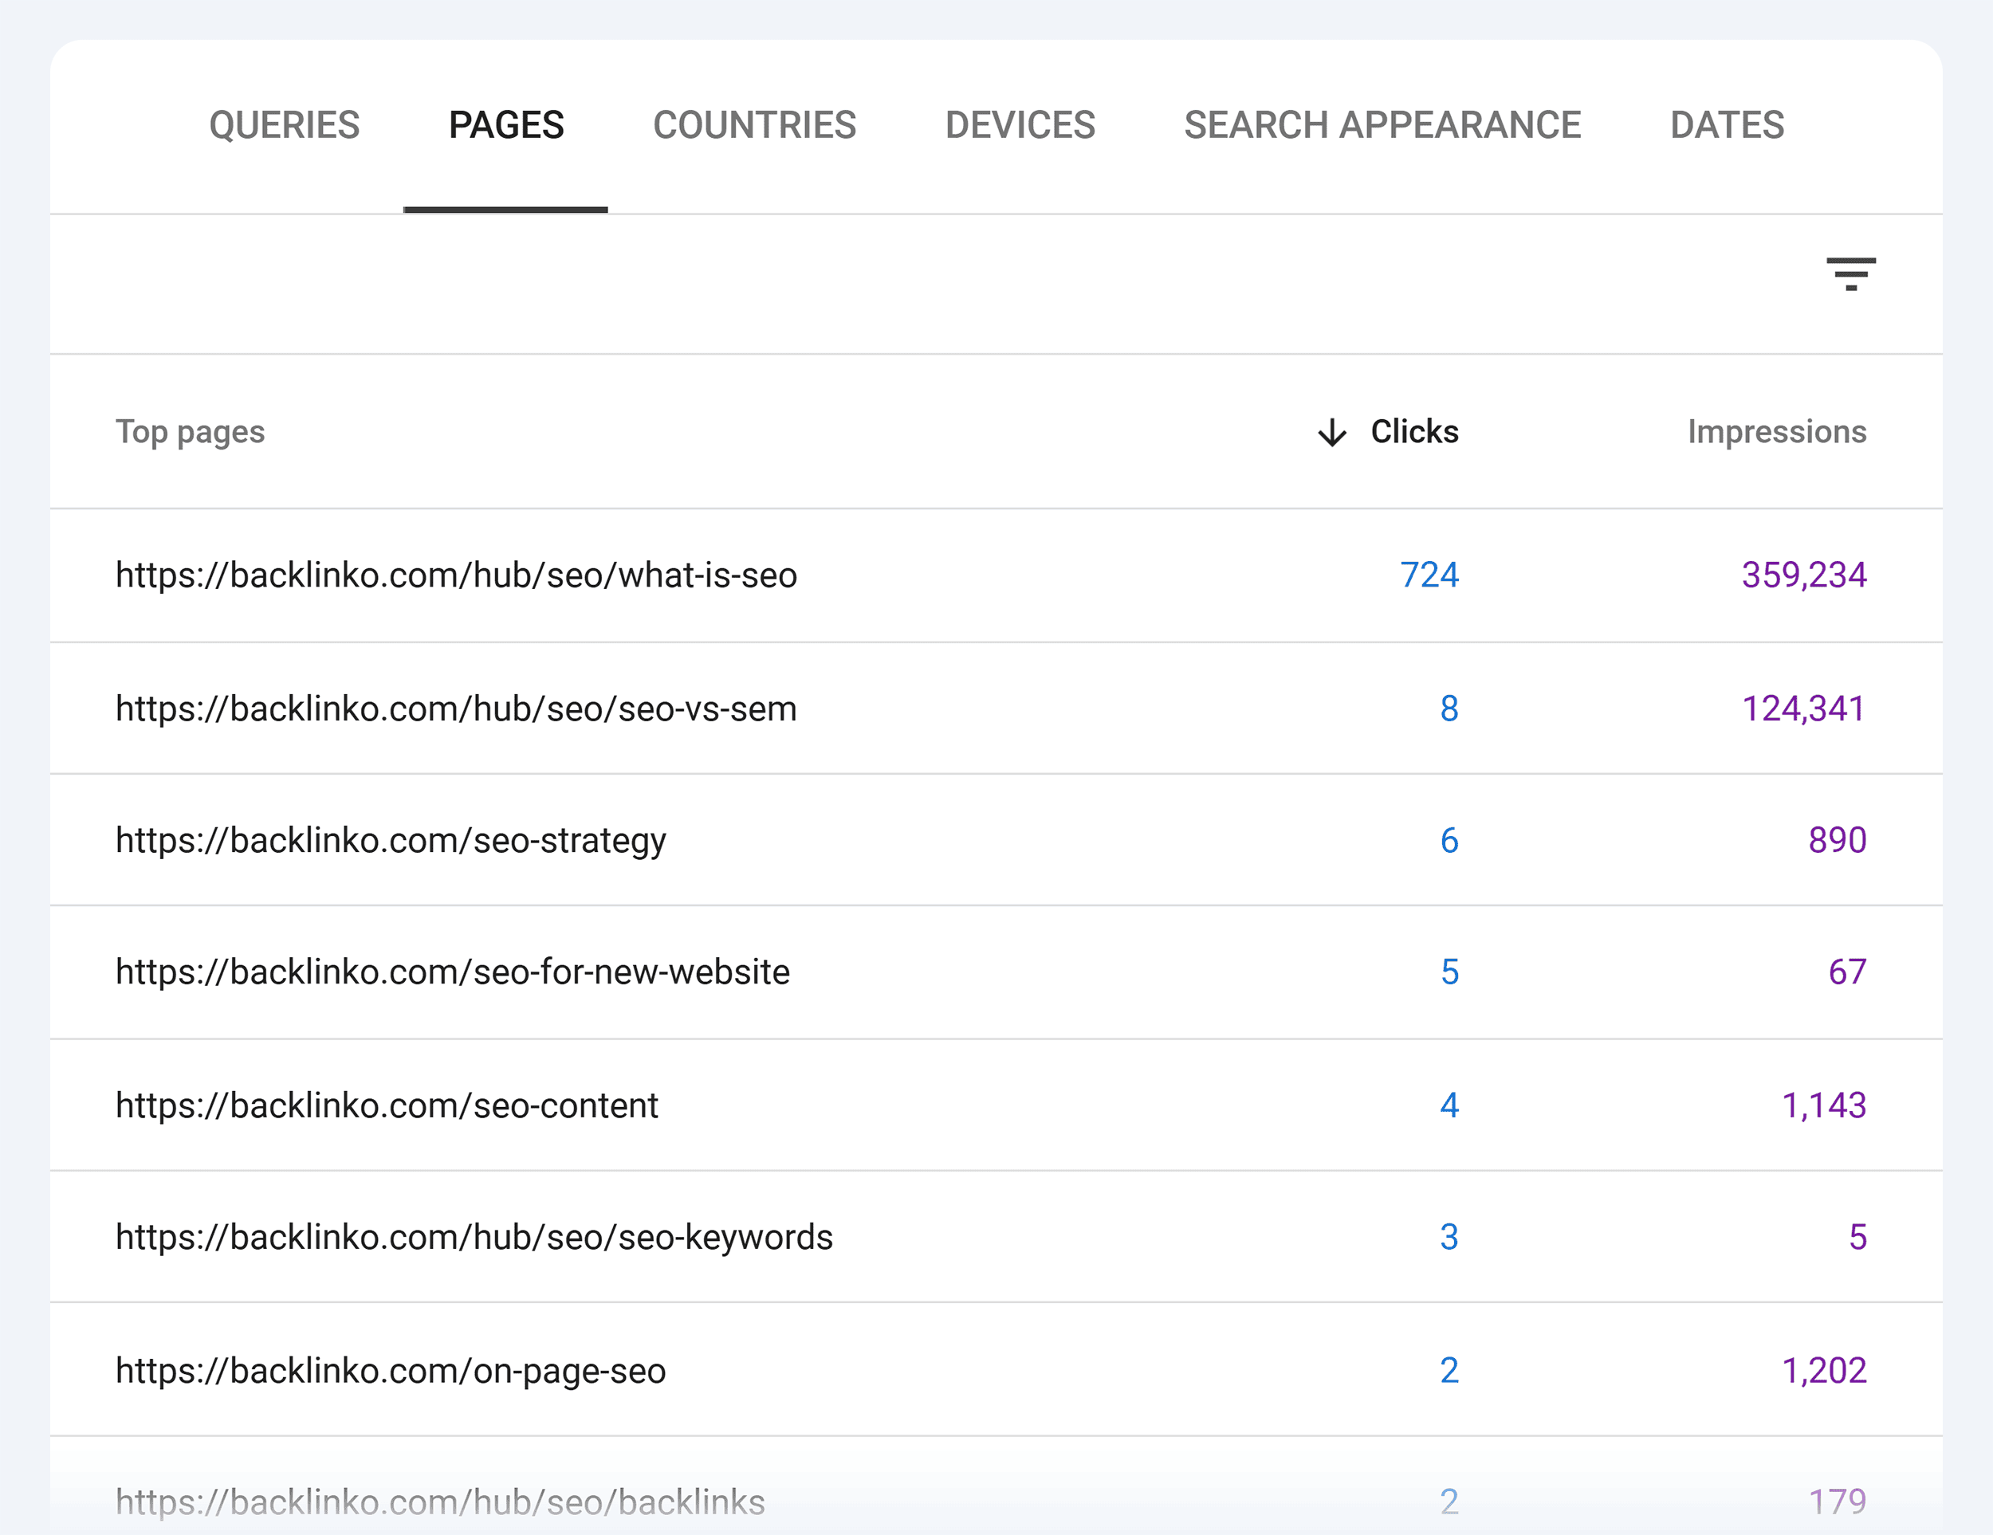Click the 359,234 impressions value
The height and width of the screenshot is (1535, 1993).
1803,575
